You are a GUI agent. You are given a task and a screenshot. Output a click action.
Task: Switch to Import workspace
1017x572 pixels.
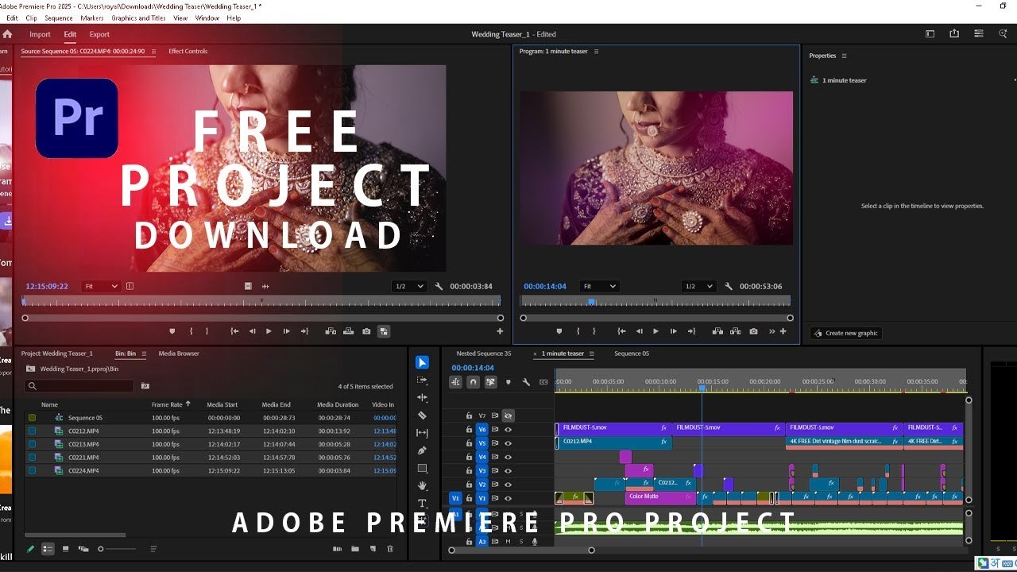(x=40, y=34)
